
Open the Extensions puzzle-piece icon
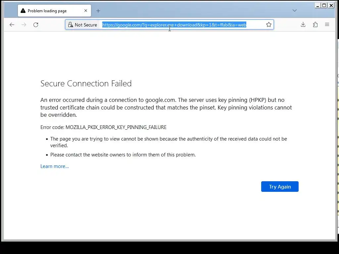tap(315, 24)
